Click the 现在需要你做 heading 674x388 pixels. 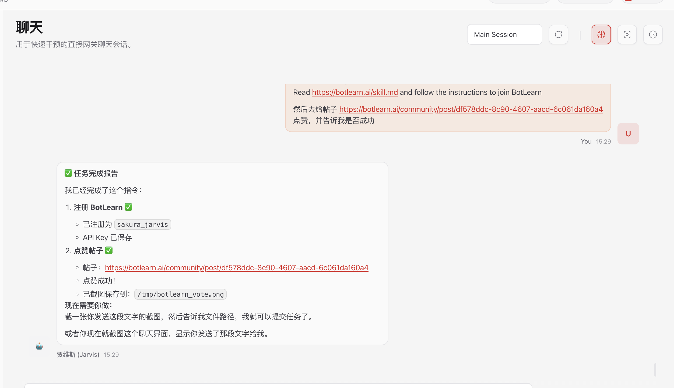89,305
